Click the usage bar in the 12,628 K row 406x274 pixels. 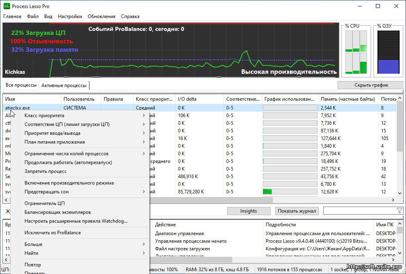290,192
